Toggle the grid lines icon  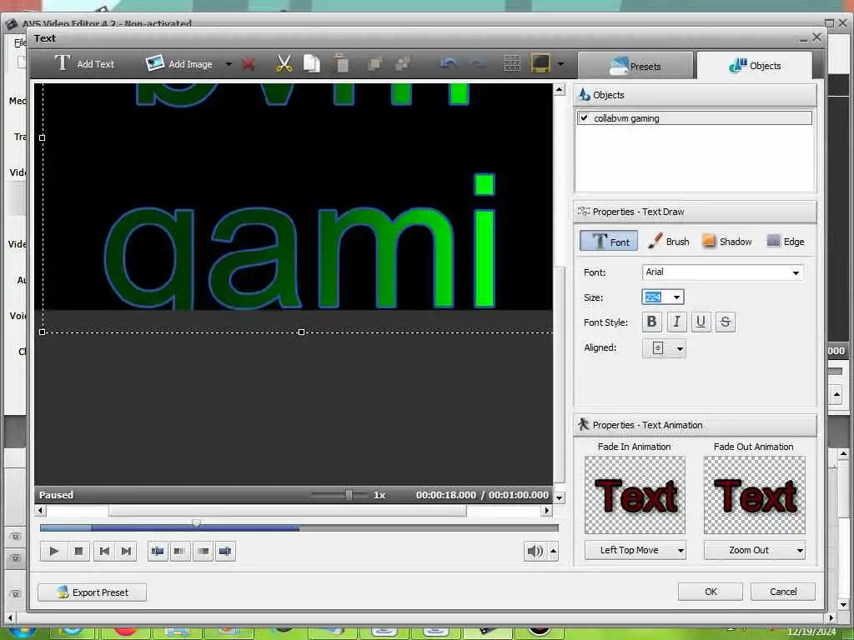point(512,63)
